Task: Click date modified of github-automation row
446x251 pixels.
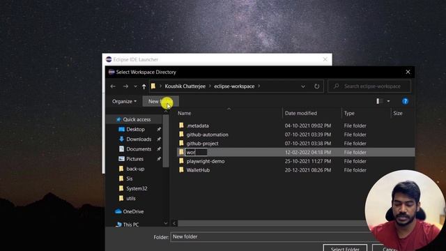Action: pyautogui.click(x=308, y=135)
